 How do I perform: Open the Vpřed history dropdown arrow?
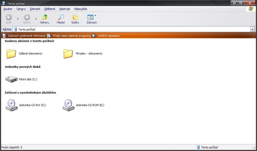point(36,19)
